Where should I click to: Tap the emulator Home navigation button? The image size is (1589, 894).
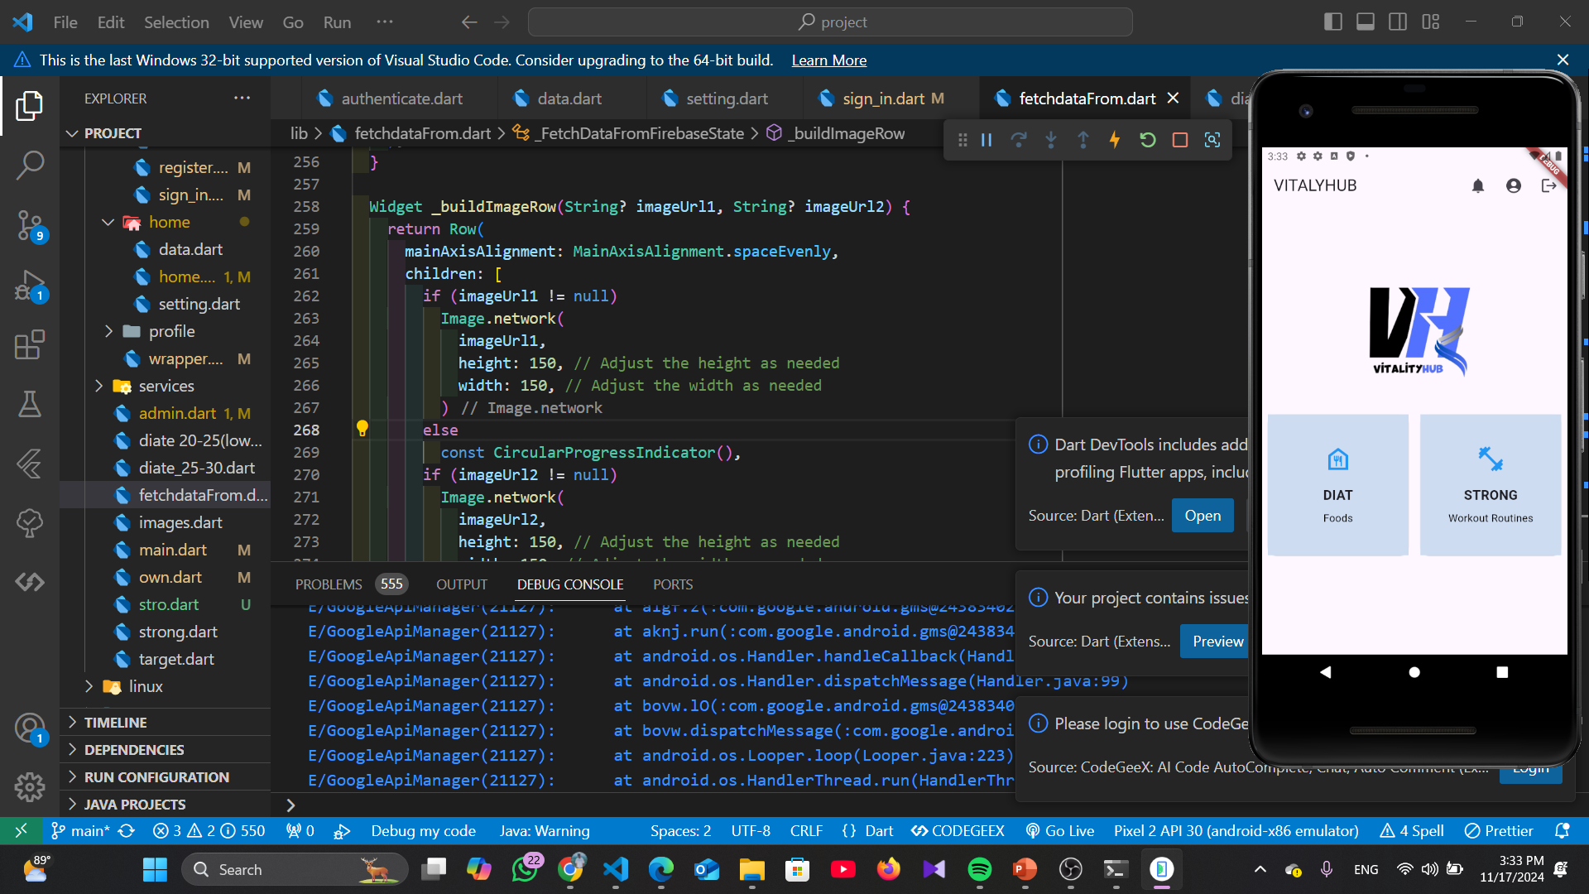pyautogui.click(x=1414, y=672)
